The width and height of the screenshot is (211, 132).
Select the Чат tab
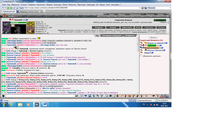tap(97, 36)
